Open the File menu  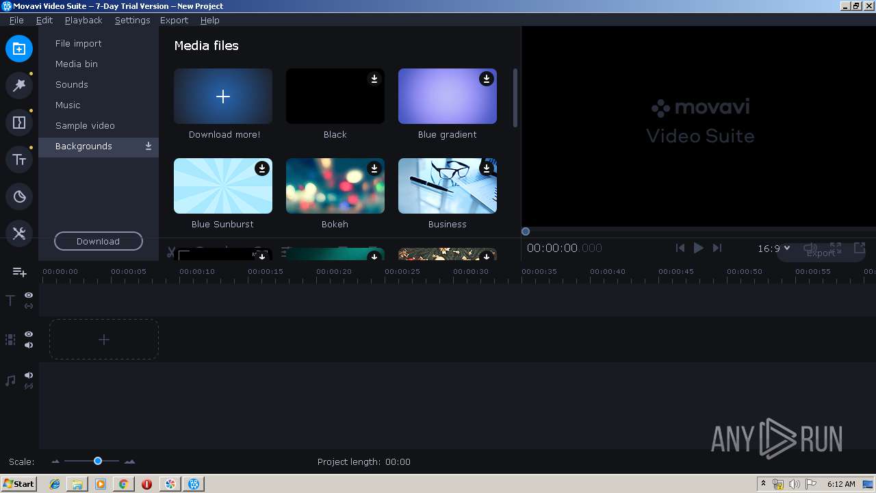[x=16, y=20]
